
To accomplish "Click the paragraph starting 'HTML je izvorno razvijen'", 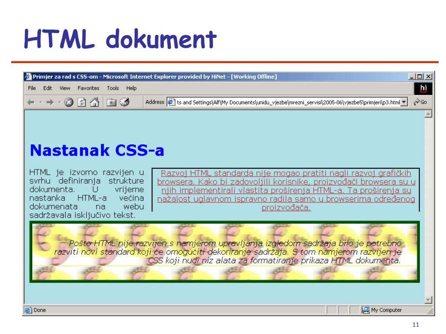I will click(x=87, y=194).
